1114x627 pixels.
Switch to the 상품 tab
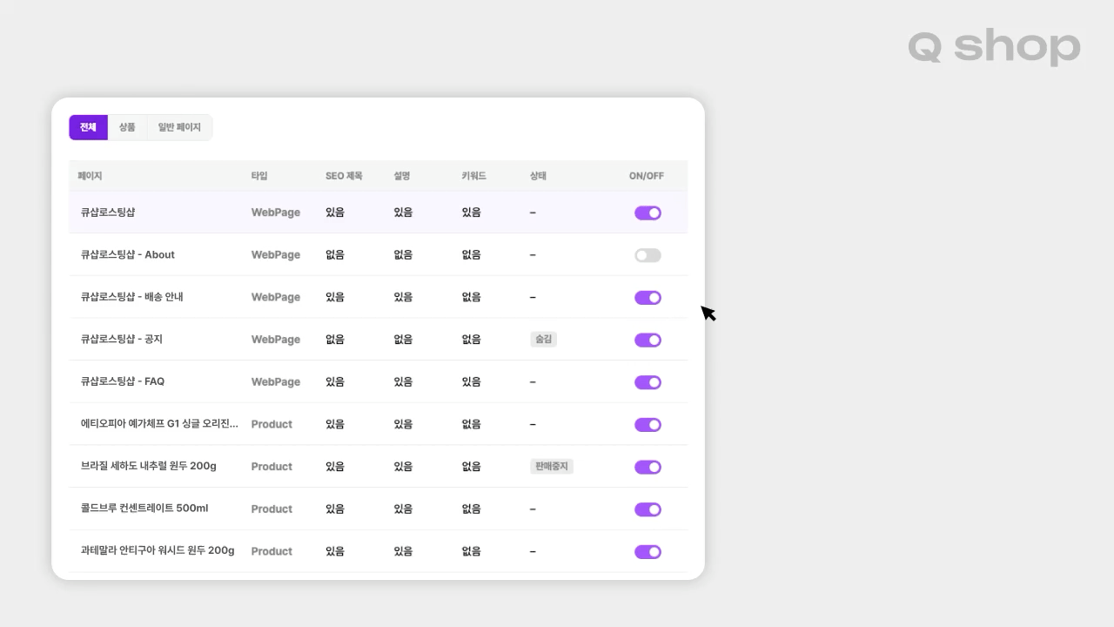[x=127, y=127]
